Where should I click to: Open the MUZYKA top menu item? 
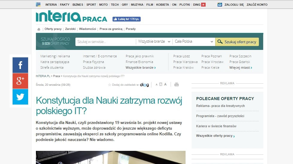(x=137, y=5)
